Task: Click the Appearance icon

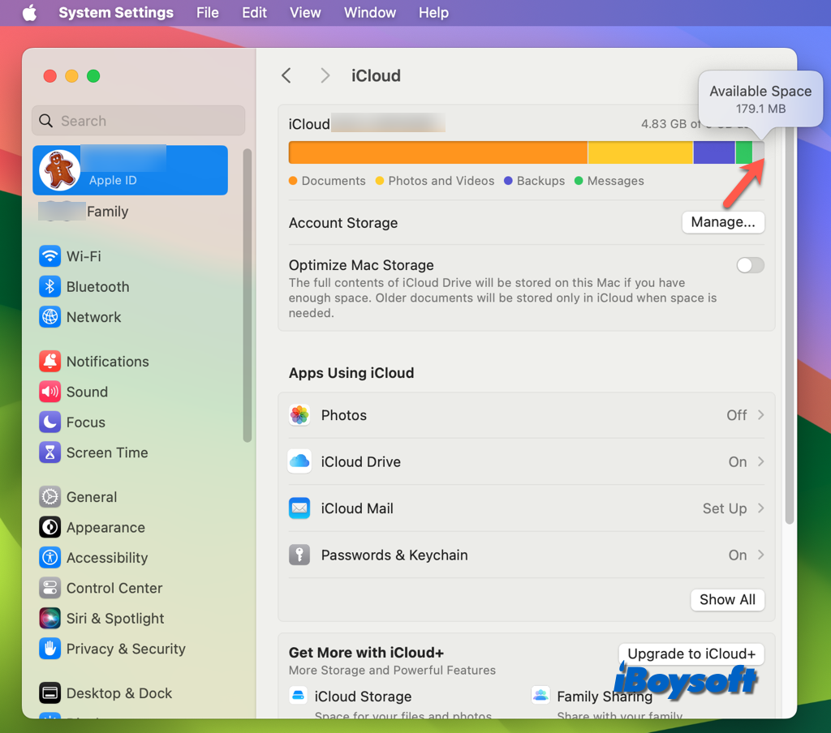Action: (x=50, y=528)
